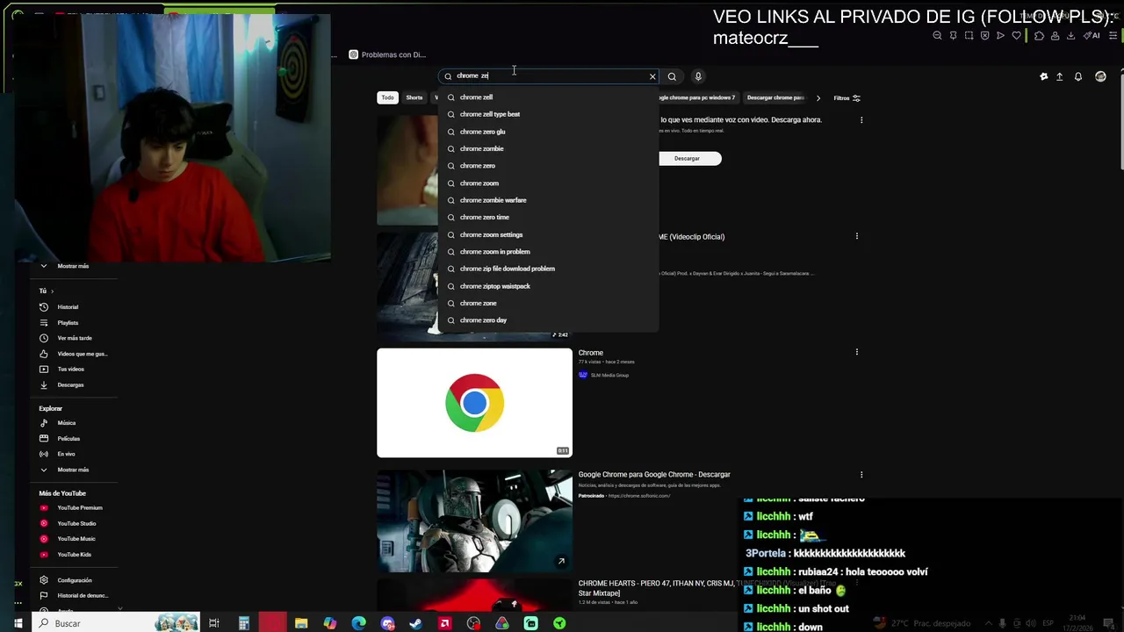The image size is (1124, 632).
Task: Open YouTube notifications bell
Action: (1078, 76)
